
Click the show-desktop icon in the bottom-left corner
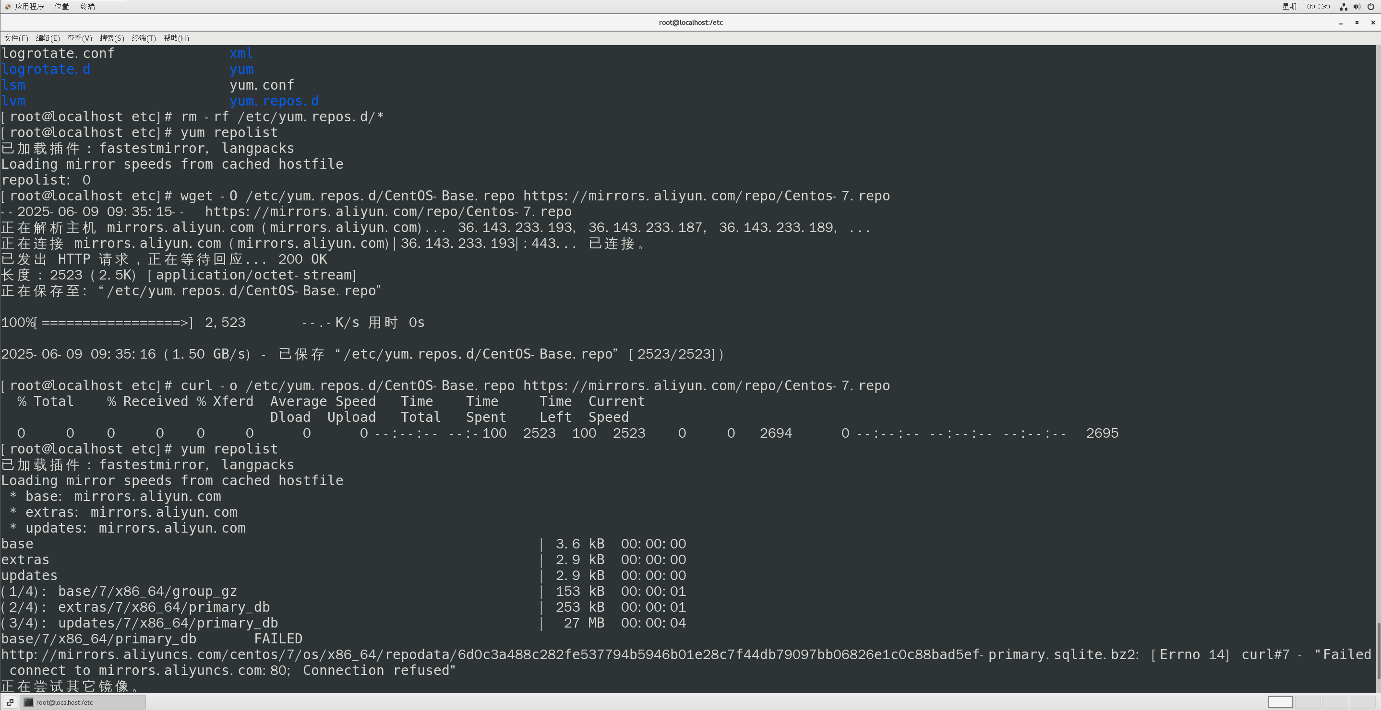[11, 702]
